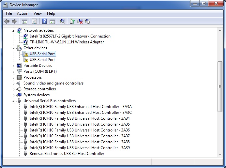
Task: Collapse Universal Serial Bus controllers node
Action: [13, 101]
